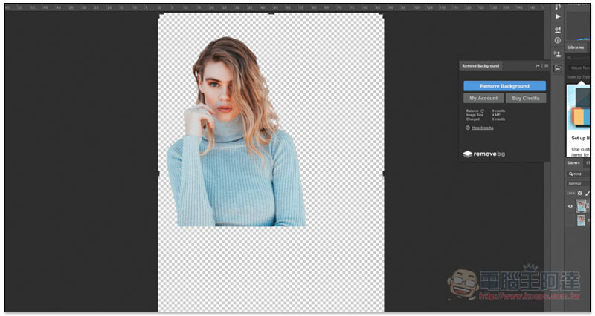
Task: Open the Remove Background panel flyout menu
Action: point(546,66)
